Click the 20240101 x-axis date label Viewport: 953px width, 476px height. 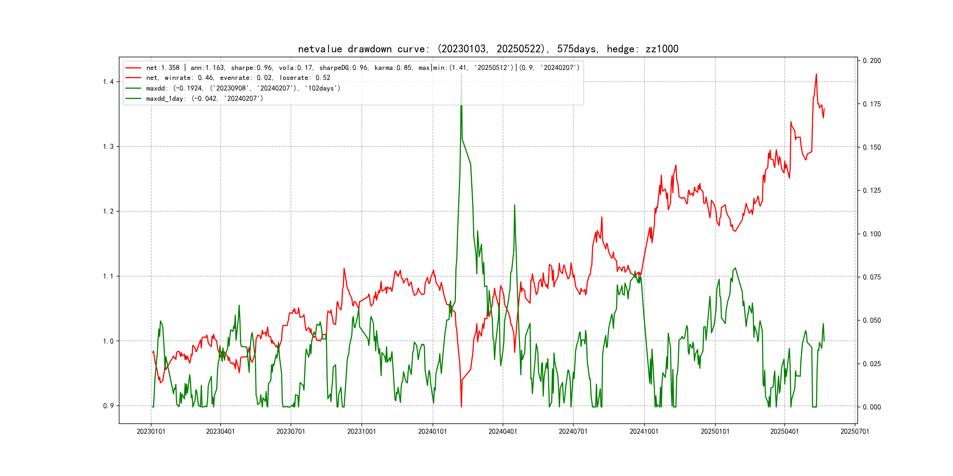[x=432, y=431]
